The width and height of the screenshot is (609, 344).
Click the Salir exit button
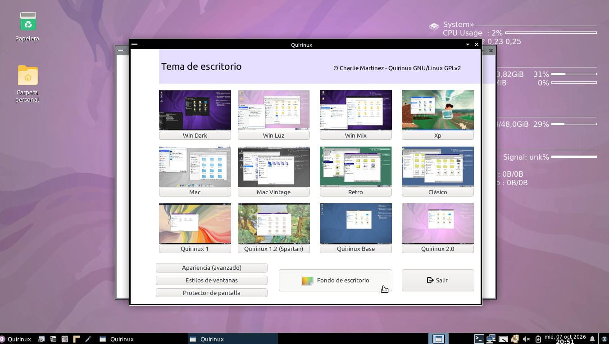[x=438, y=280]
